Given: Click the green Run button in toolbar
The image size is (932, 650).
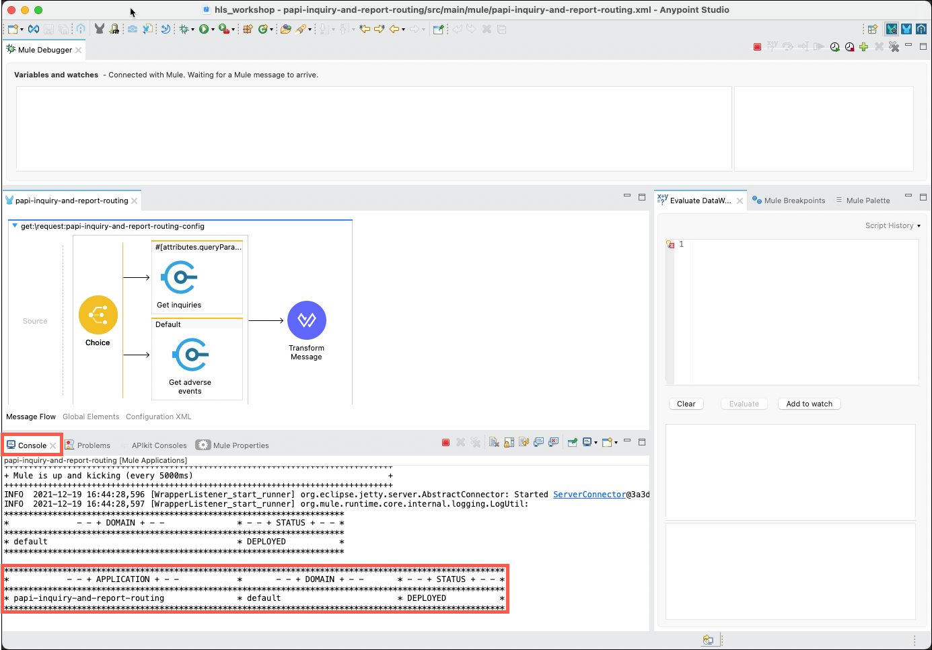Looking at the screenshot, I should [203, 29].
